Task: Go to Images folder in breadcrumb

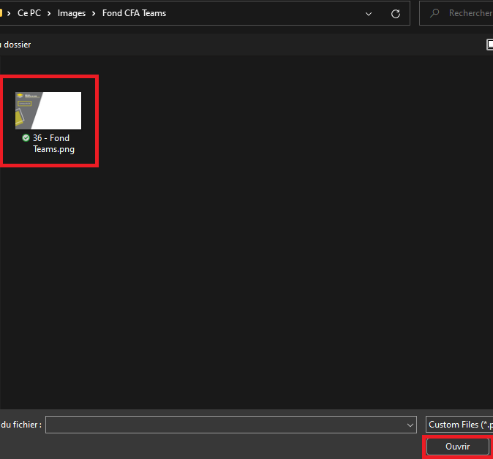Action: click(x=72, y=13)
